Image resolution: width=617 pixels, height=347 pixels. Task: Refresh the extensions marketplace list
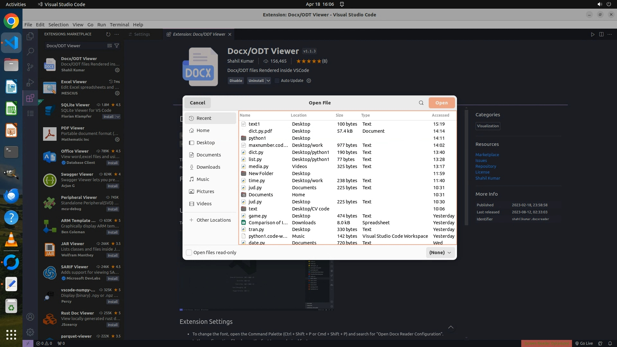[108, 34]
